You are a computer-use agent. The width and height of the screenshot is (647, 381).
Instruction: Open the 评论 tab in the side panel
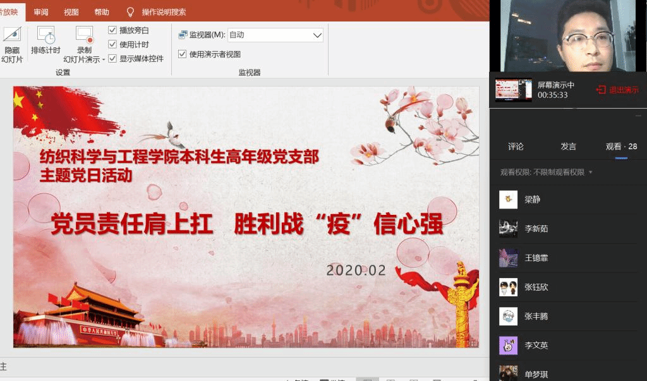coord(516,147)
